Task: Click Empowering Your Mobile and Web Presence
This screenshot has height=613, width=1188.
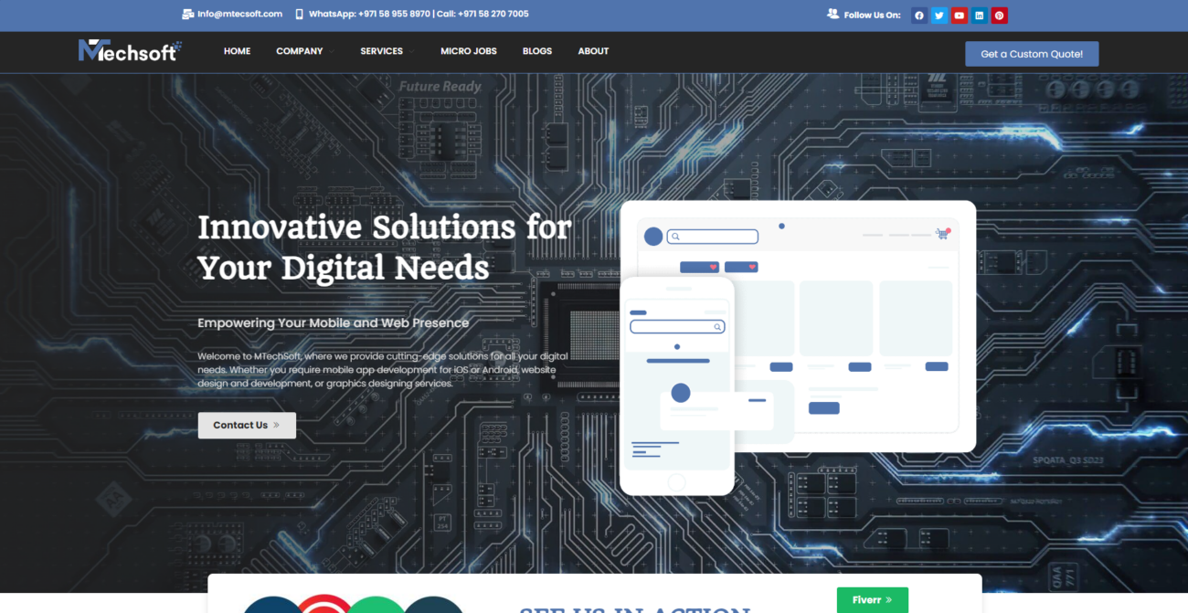Action: coord(334,322)
